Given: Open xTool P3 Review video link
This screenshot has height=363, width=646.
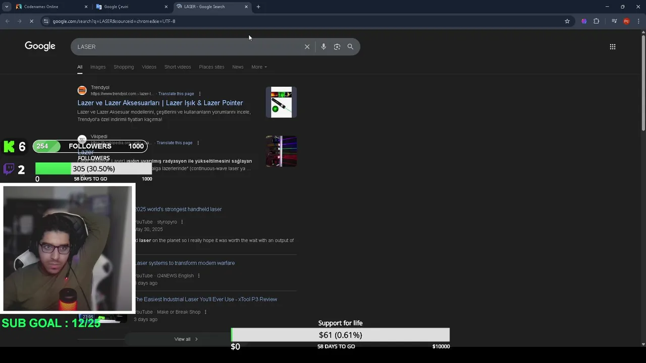Looking at the screenshot, I should [x=205, y=299].
